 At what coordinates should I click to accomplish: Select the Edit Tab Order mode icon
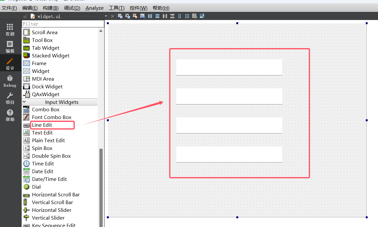143,16
